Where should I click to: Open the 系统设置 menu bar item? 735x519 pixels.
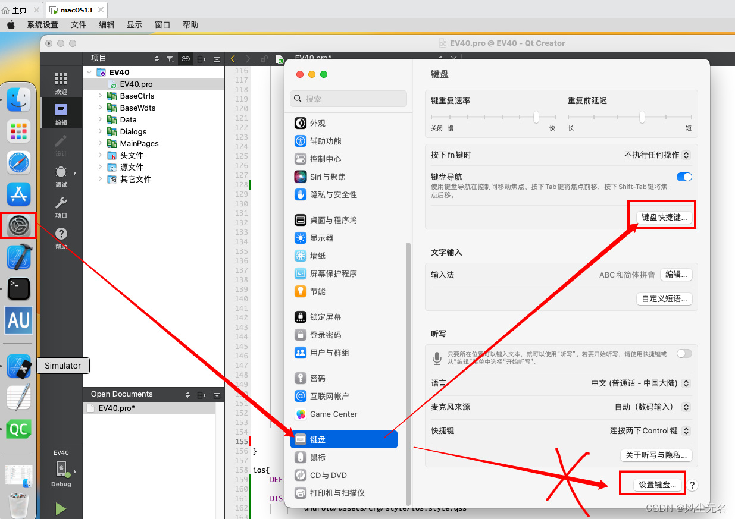pos(43,25)
